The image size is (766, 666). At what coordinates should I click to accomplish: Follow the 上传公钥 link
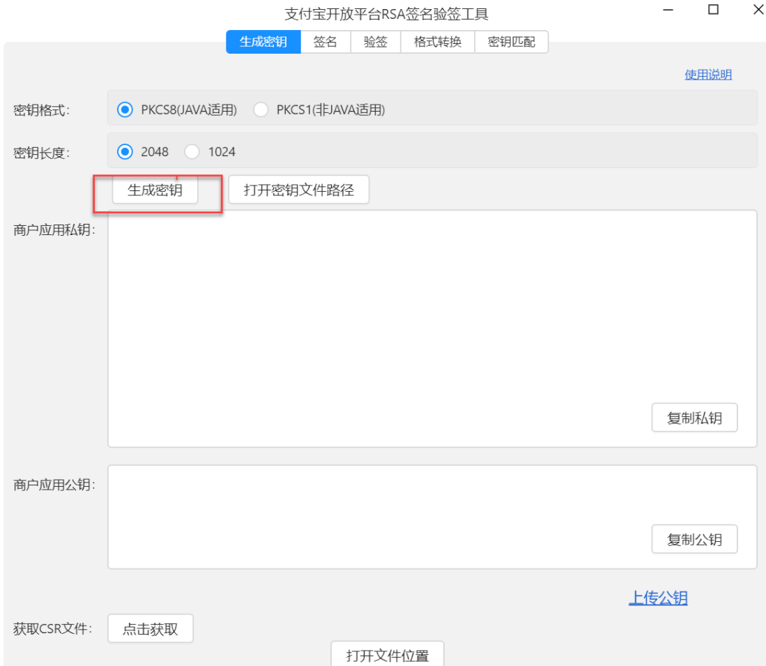[658, 598]
